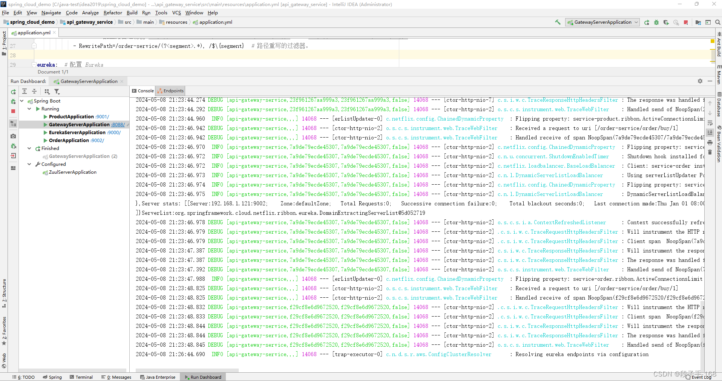The width and height of the screenshot is (722, 381).
Task: Click the camera thread dump icon
Action: click(x=13, y=136)
